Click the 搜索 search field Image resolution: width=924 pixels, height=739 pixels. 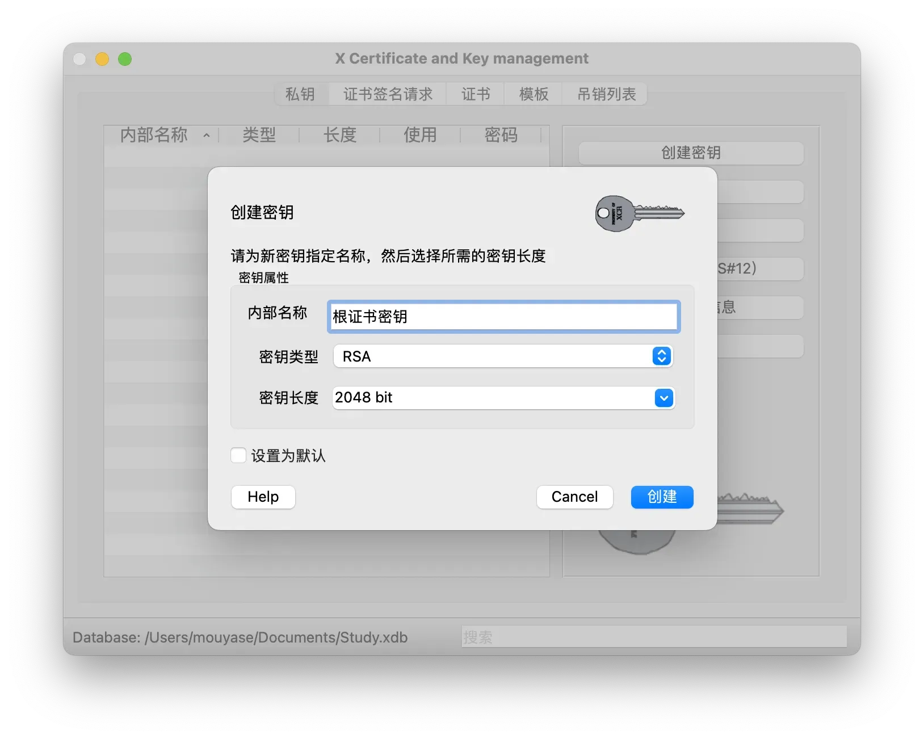(653, 637)
